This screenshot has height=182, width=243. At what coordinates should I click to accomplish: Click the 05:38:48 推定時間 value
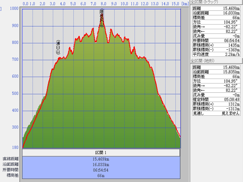click(x=231, y=99)
